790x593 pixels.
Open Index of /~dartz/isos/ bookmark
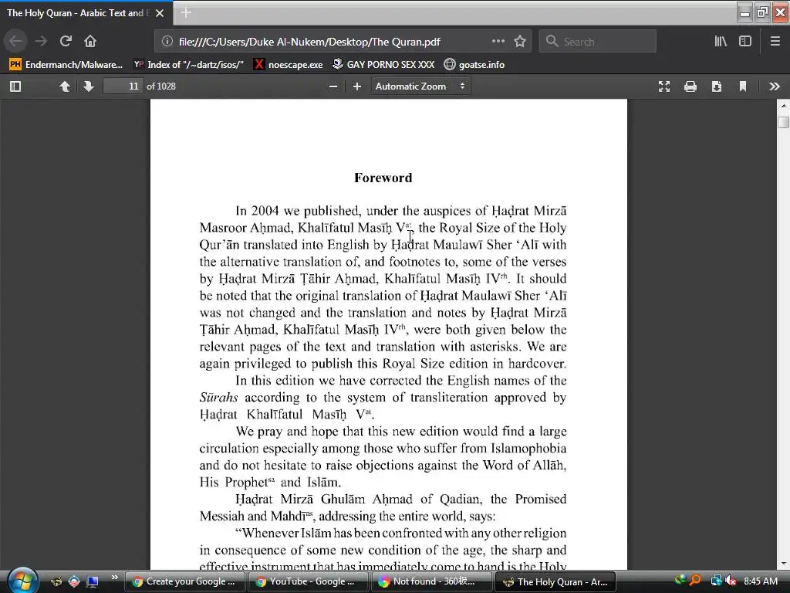tap(189, 65)
